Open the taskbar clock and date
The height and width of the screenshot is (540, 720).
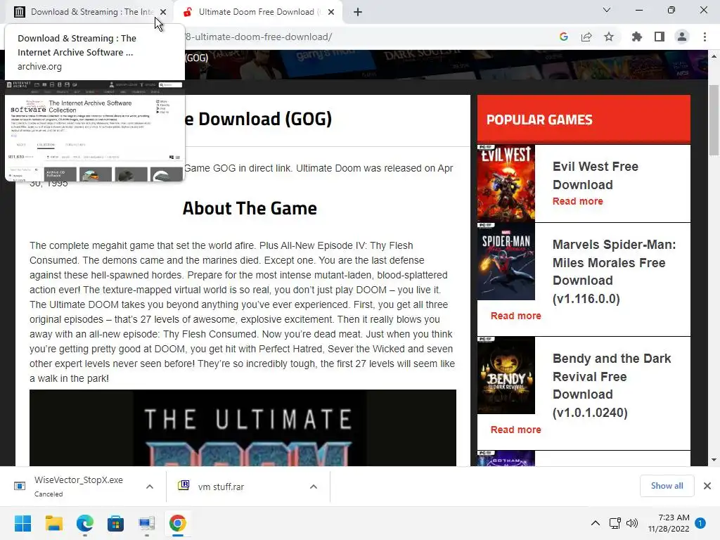[669, 523]
